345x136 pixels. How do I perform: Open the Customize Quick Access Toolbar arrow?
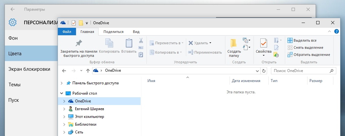(87, 23)
